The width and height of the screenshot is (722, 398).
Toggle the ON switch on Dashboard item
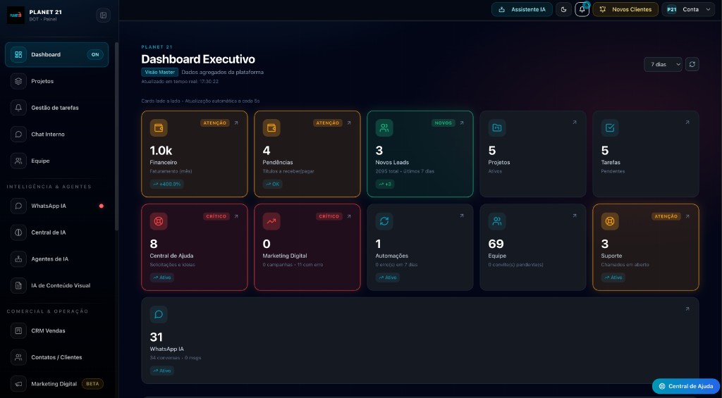point(95,54)
